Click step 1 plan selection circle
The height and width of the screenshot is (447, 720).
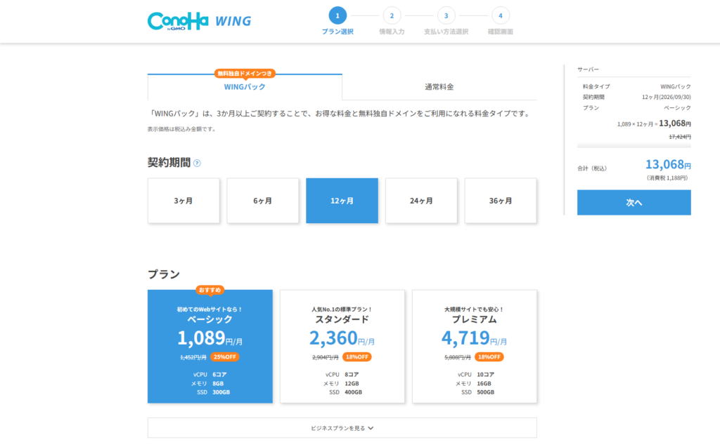click(337, 15)
